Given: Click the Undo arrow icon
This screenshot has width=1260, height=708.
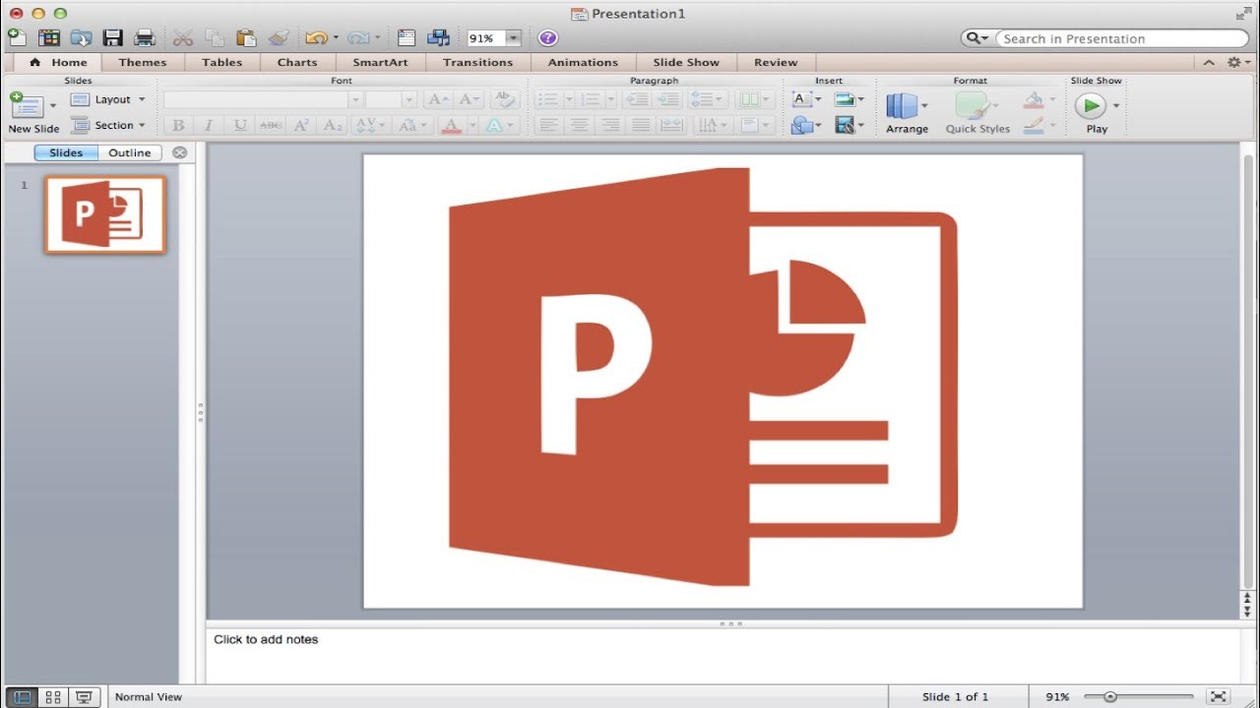Looking at the screenshot, I should (x=315, y=37).
